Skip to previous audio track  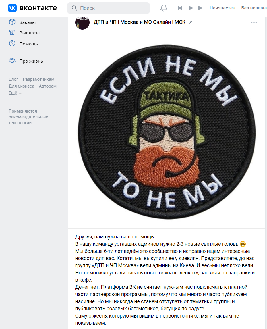coord(180,8)
